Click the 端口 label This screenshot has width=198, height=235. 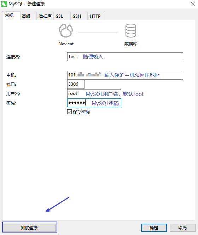click(11, 85)
